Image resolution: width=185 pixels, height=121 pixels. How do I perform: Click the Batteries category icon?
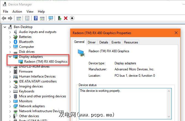point(15,37)
